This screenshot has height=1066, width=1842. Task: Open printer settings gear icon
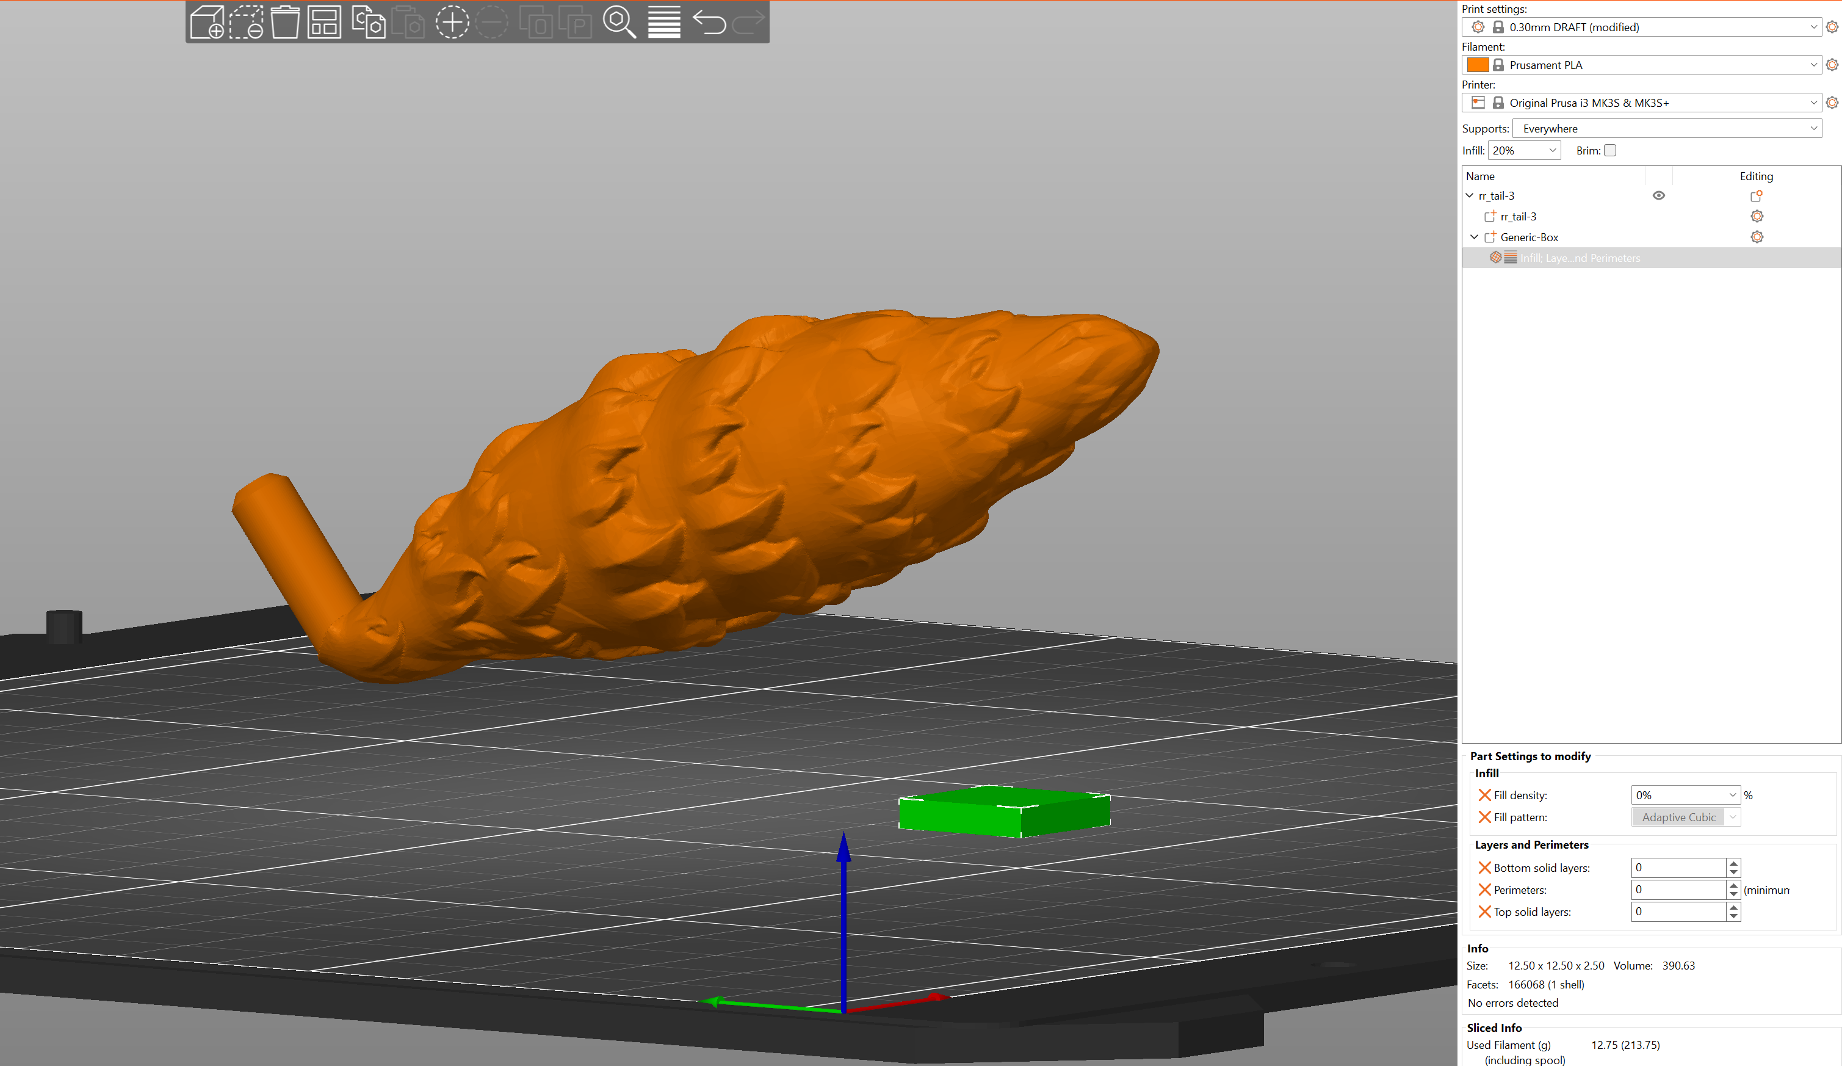(x=1832, y=103)
